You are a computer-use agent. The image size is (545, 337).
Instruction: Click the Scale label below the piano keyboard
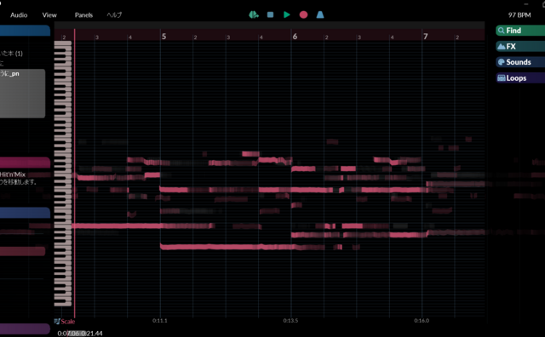coord(68,322)
